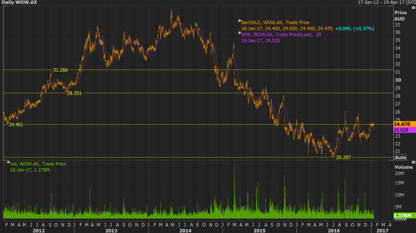The height and width of the screenshot is (233, 416).
Task: Click the 2016 year label on time axis
Action: 334,231
